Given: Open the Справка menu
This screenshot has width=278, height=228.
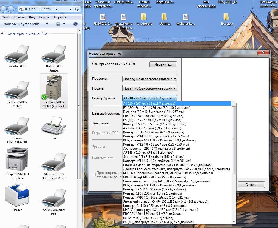Looking at the screenshot, I should [x=60, y=17].
